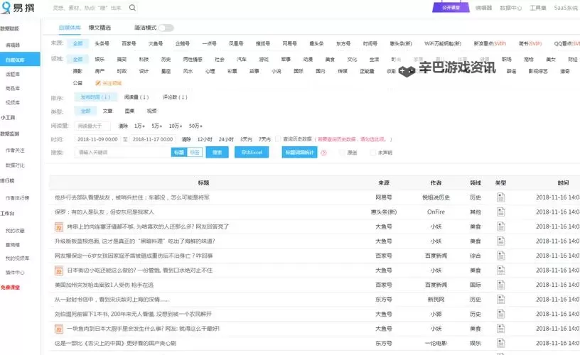
Task: Click document icon in 国际 category row
Action: coord(500,285)
